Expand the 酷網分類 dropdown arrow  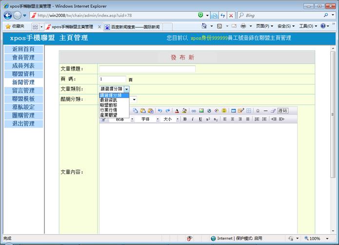[134, 99]
